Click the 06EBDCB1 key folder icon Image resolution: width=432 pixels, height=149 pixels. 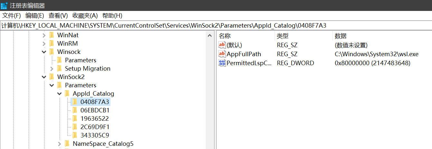pyautogui.click(x=75, y=110)
